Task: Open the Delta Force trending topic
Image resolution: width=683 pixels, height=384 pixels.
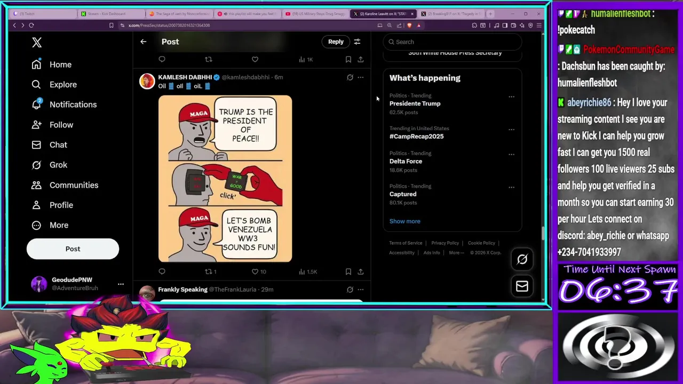Action: click(x=406, y=161)
